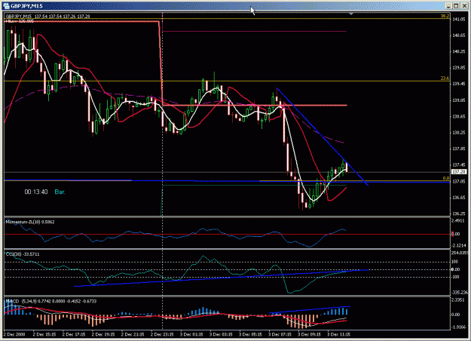Select the Momentum-ZL(10) indicator label
471x341 pixels.
tap(30, 222)
